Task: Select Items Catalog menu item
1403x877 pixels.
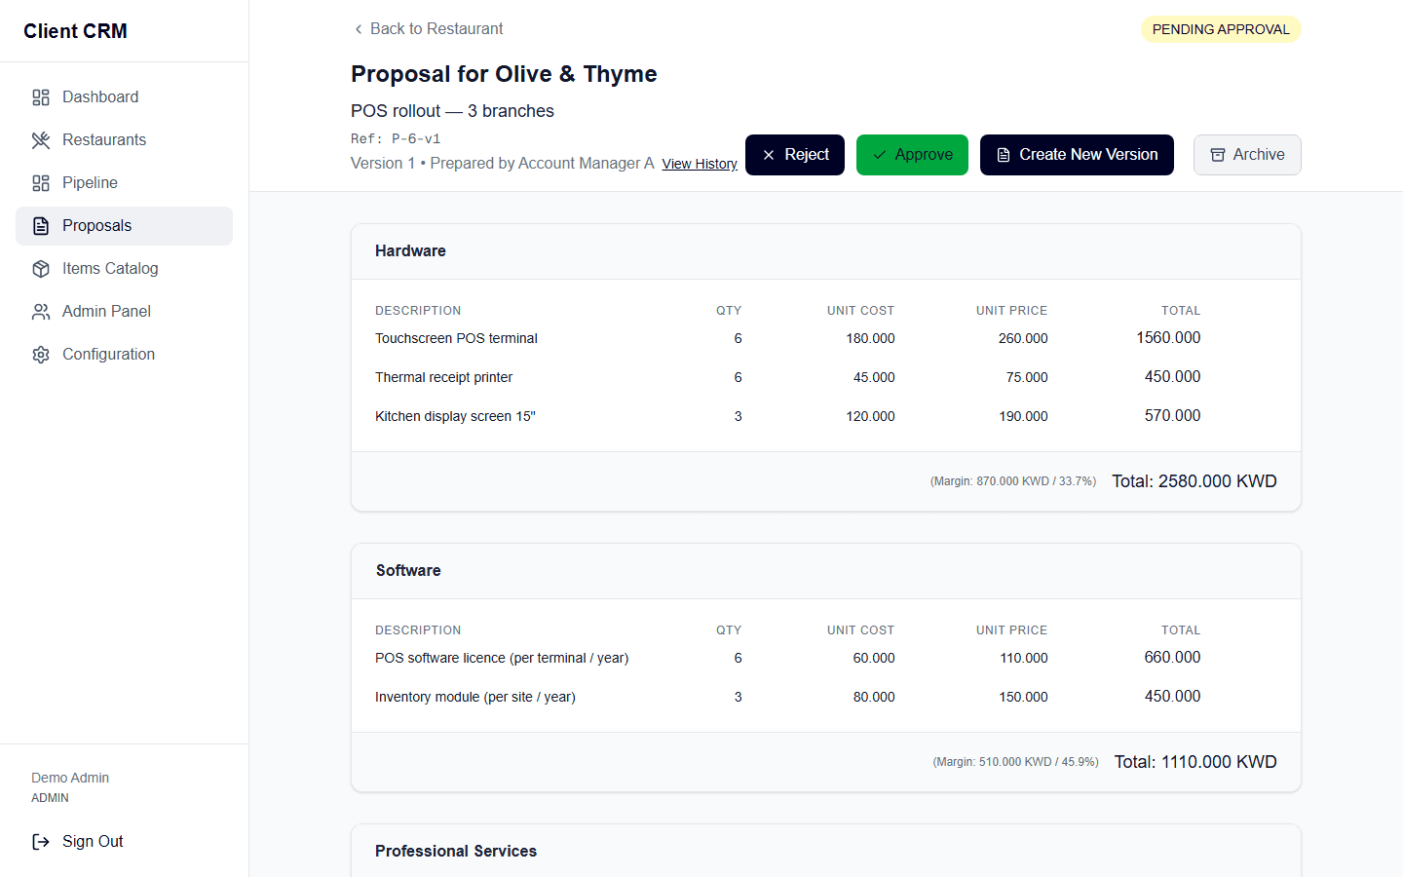Action: tap(124, 269)
